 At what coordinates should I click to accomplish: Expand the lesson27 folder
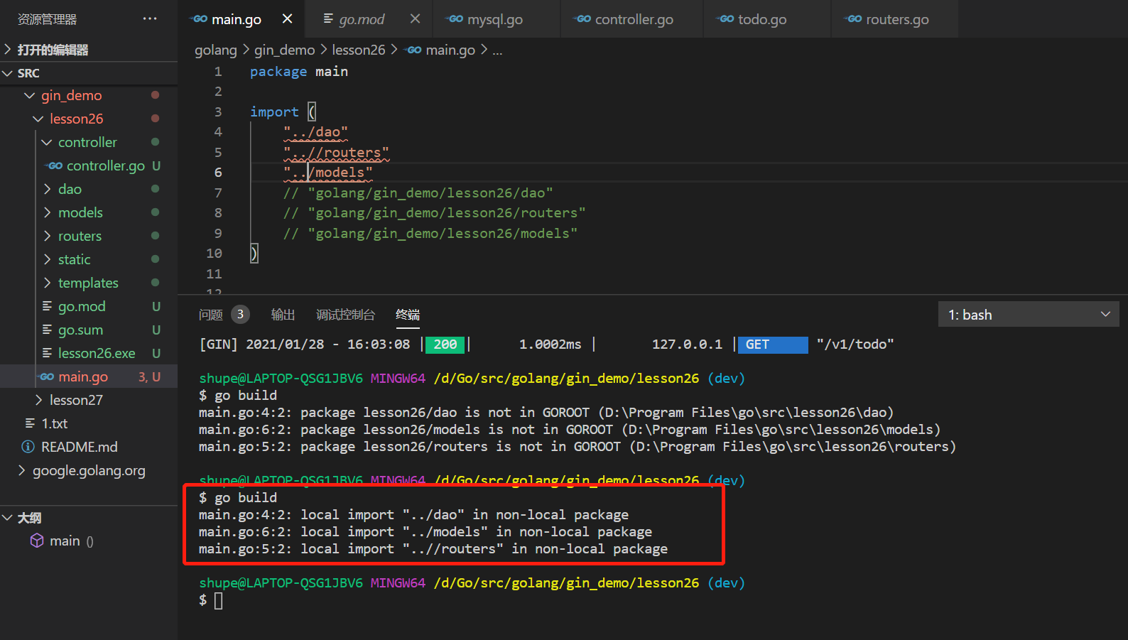pos(39,400)
